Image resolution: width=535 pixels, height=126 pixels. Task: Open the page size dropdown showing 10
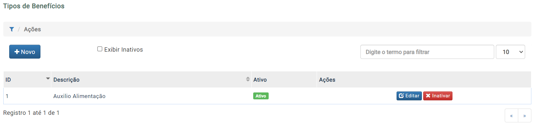510,52
